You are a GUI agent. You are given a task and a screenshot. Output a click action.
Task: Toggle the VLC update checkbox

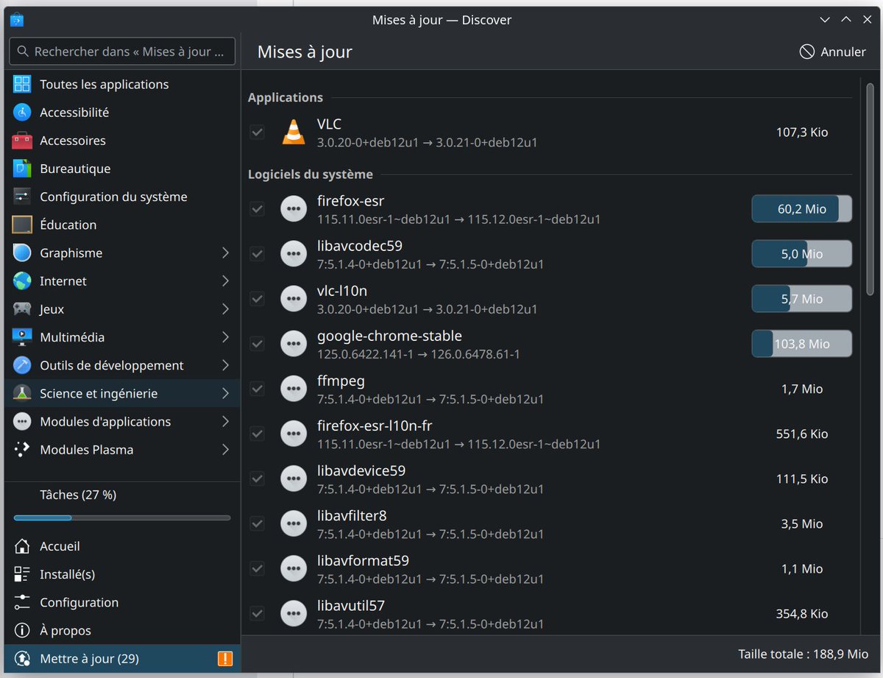(x=257, y=133)
